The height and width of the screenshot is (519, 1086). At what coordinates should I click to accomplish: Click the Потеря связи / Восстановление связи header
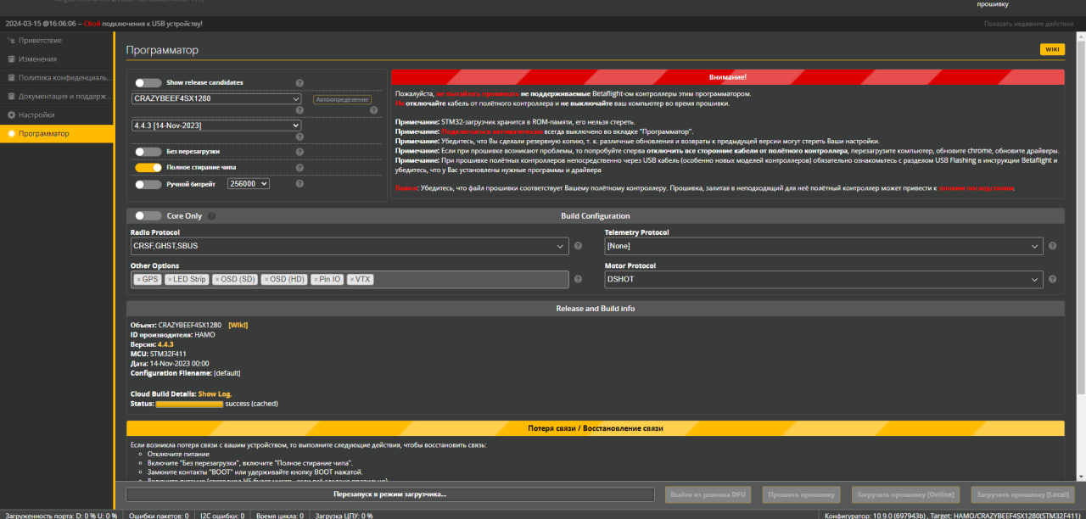[596, 428]
